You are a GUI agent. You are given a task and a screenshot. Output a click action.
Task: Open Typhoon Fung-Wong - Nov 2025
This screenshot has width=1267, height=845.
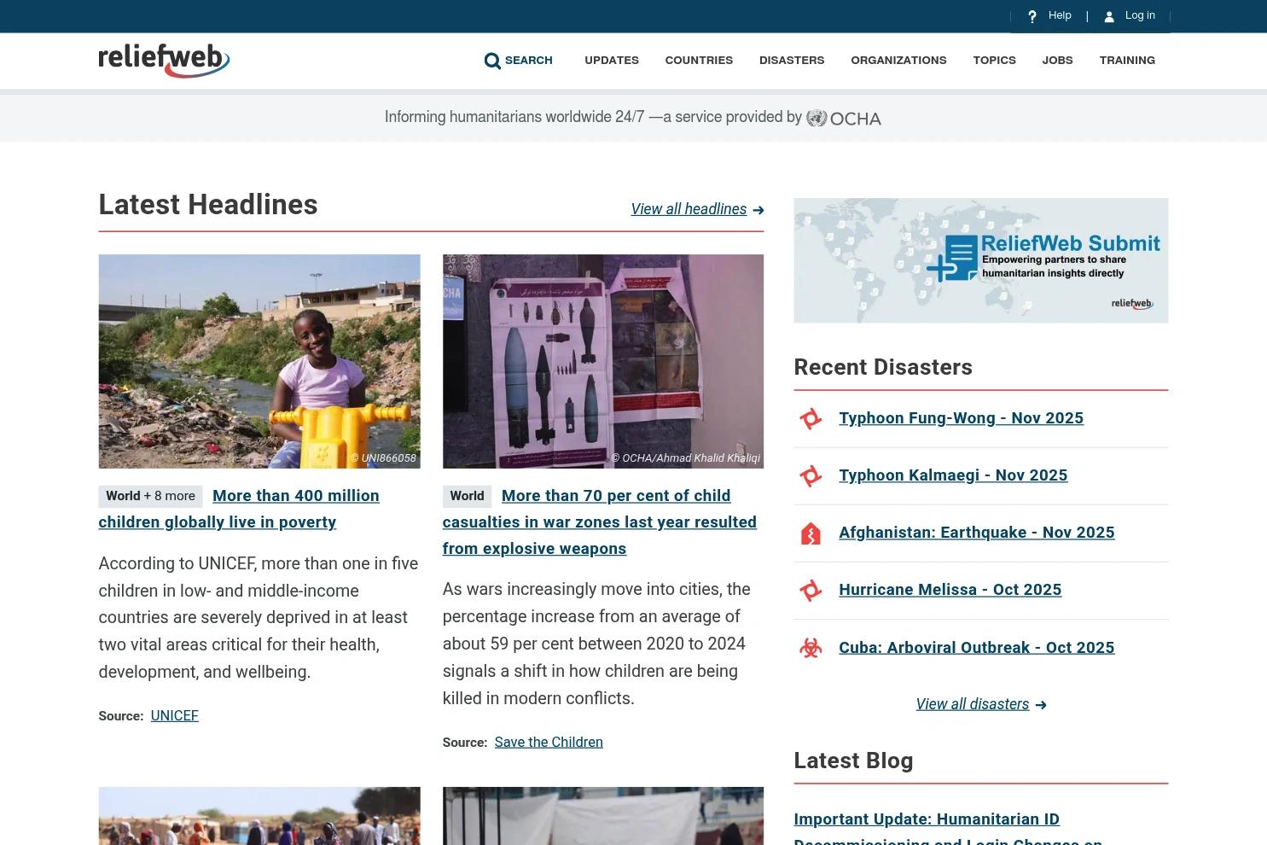[x=961, y=418]
